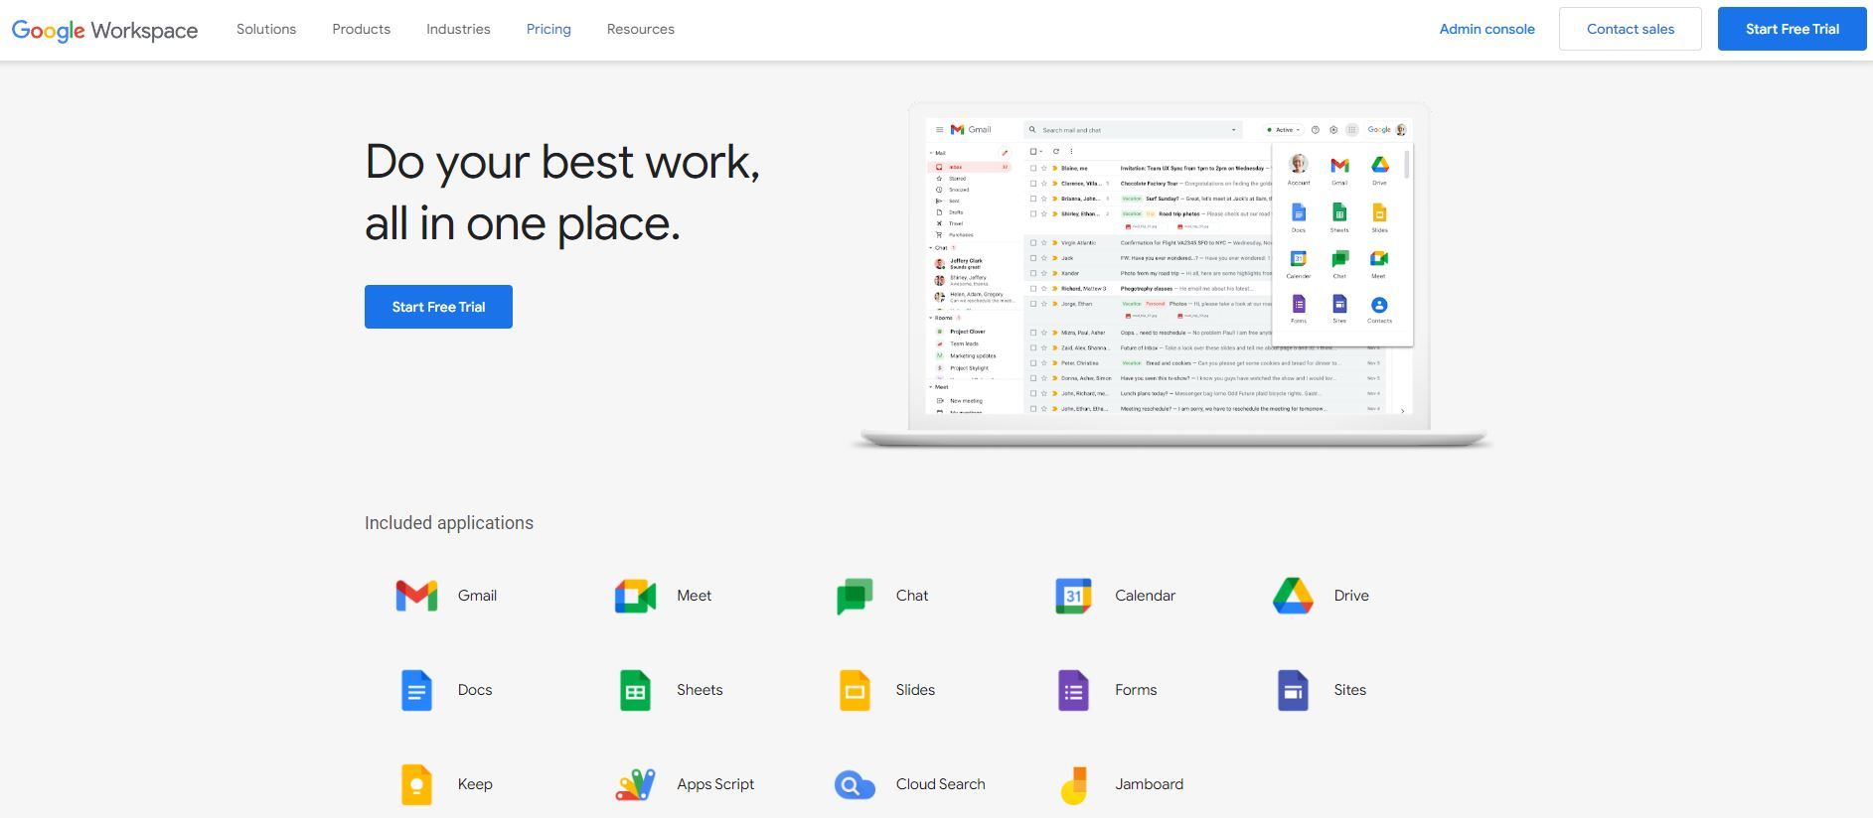
Task: Open the Slides app icon
Action: tap(855, 690)
